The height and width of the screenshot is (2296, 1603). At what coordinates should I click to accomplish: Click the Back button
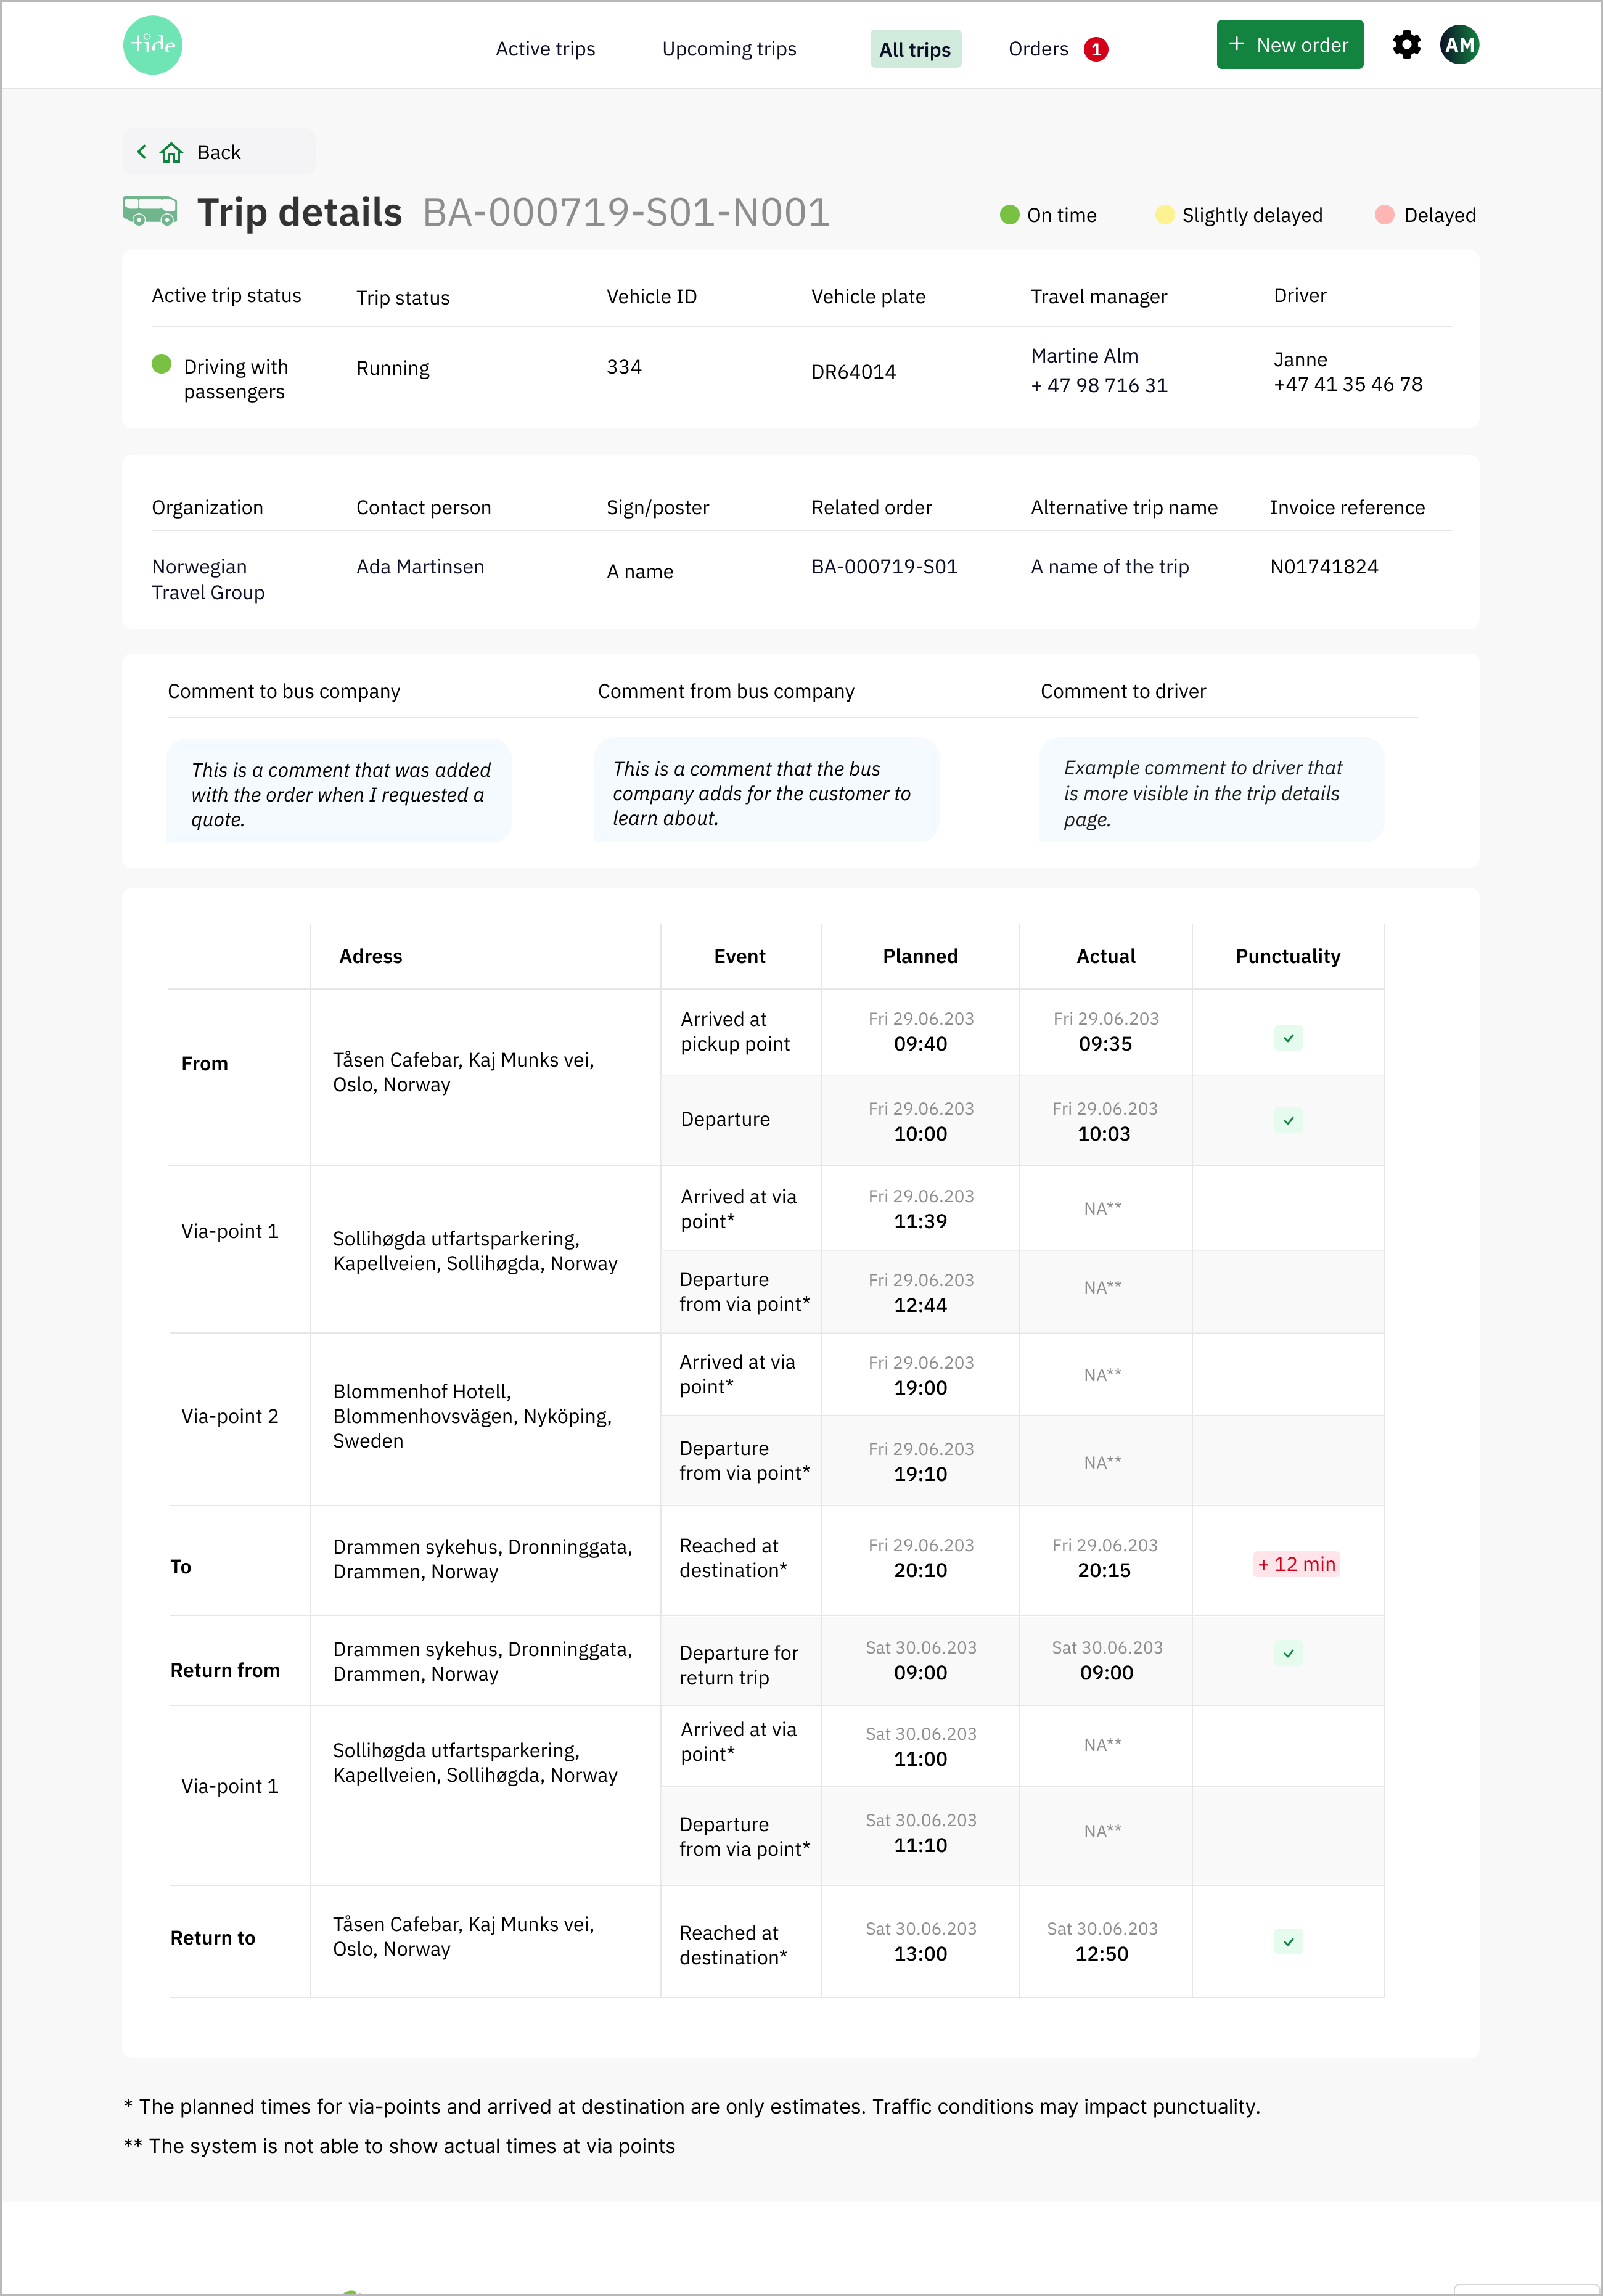coord(219,152)
